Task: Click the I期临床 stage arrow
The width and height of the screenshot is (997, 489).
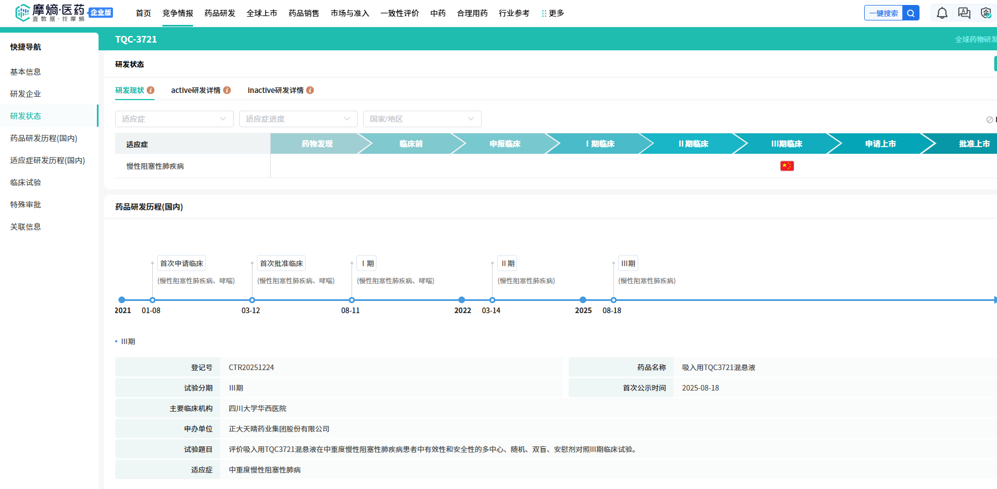Action: point(600,144)
